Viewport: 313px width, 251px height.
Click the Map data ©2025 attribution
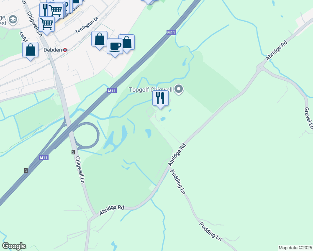(x=295, y=248)
